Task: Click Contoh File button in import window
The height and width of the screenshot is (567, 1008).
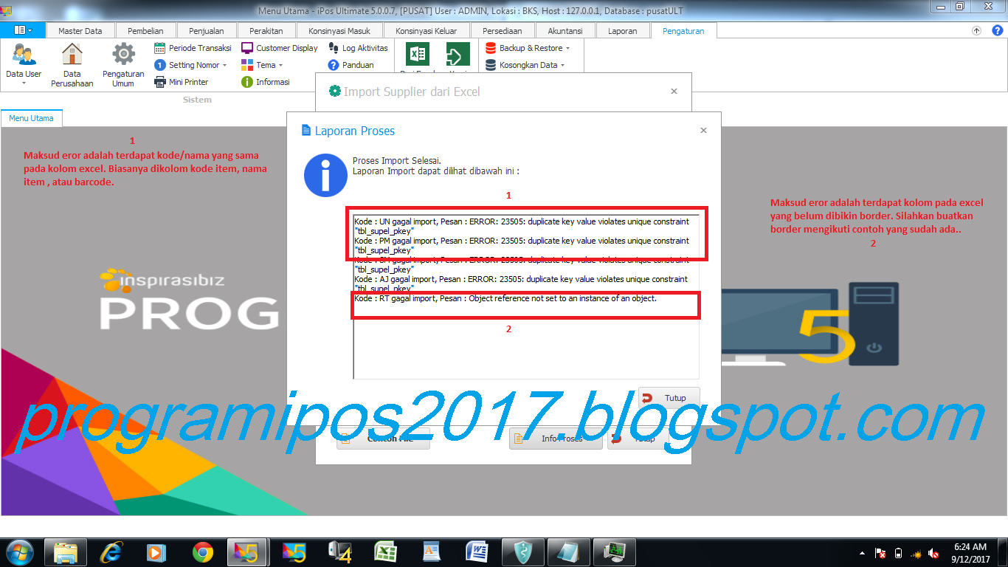Action: click(x=383, y=439)
